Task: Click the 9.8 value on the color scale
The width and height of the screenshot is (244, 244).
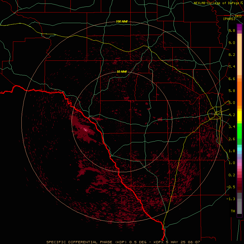Action: point(232,30)
